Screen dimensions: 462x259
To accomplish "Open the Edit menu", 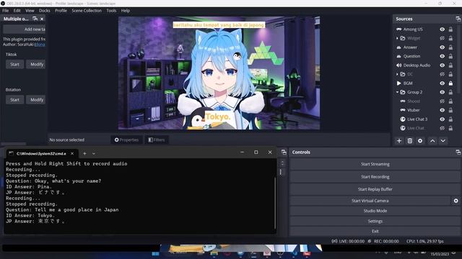I will click(17, 11).
